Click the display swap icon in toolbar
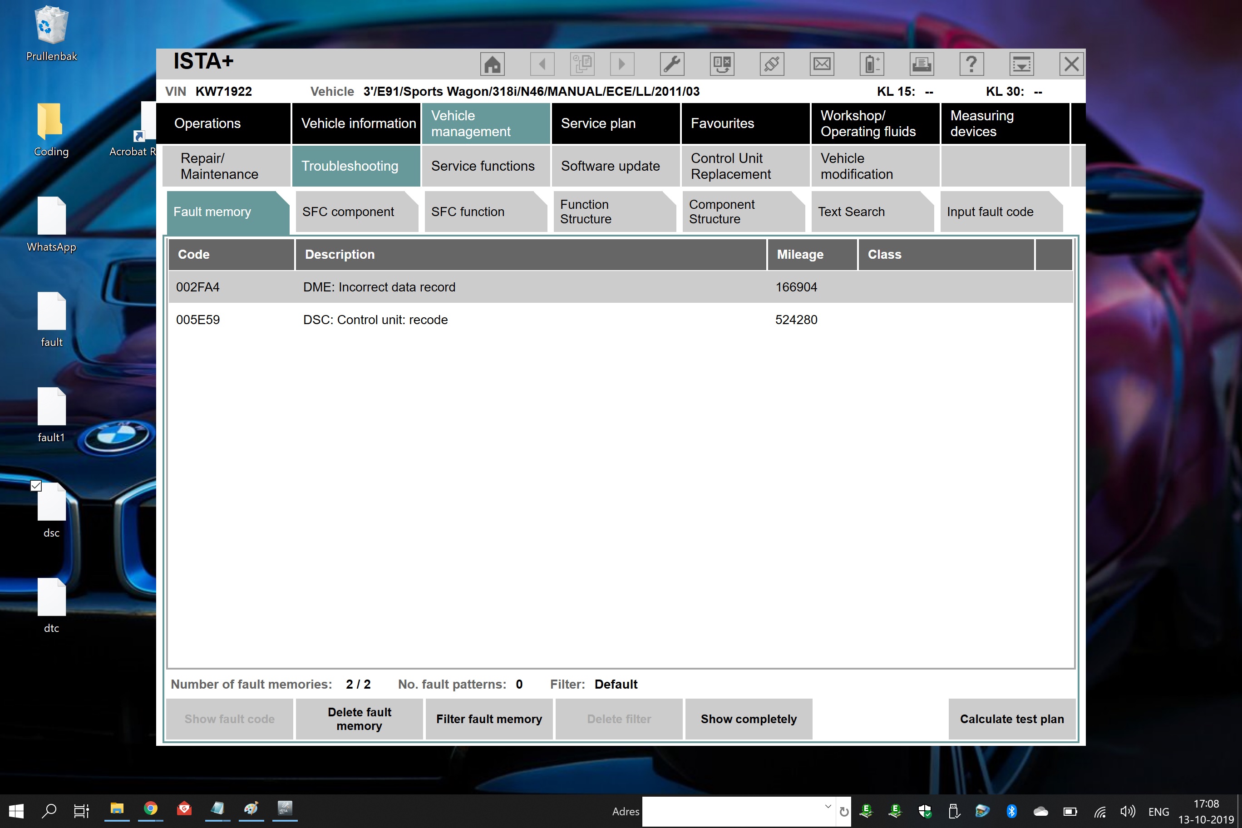Viewport: 1242px width, 828px height. coord(722,64)
